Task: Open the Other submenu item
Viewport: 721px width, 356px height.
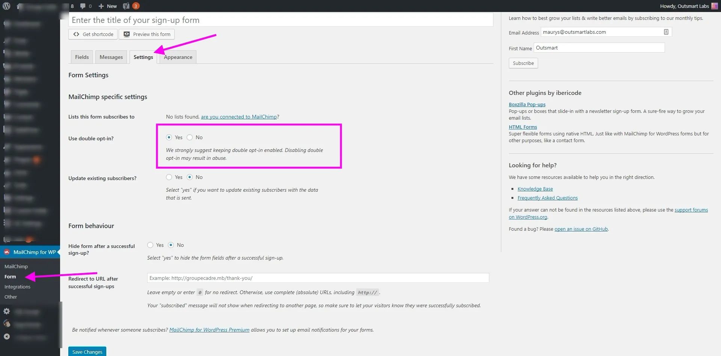Action: click(11, 297)
